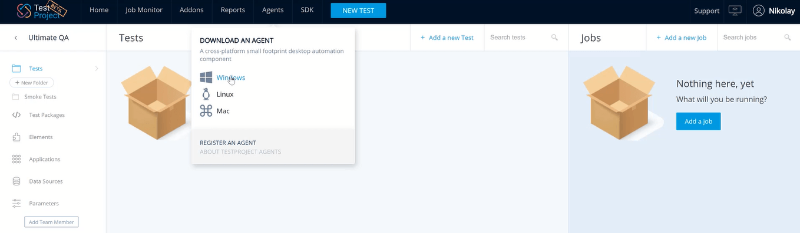Expand the Tests sidebar chevron
This screenshot has width=800, height=233.
(x=96, y=69)
